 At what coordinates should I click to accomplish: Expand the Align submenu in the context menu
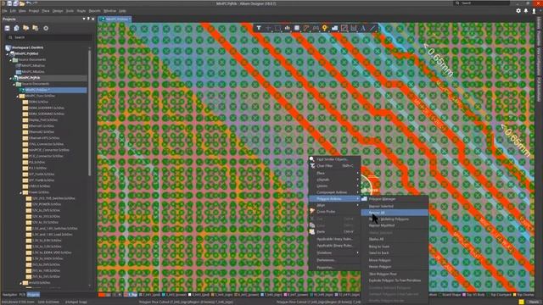[333, 205]
